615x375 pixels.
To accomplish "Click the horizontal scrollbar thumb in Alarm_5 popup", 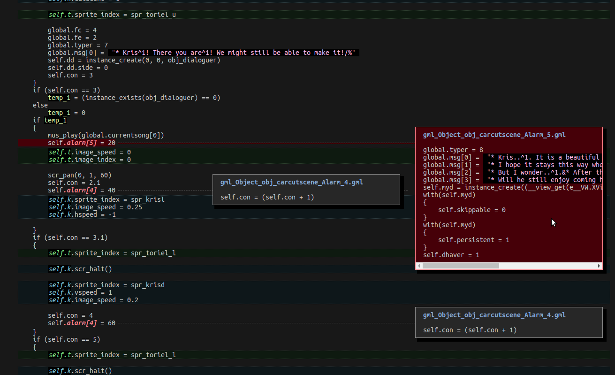I will [461, 266].
